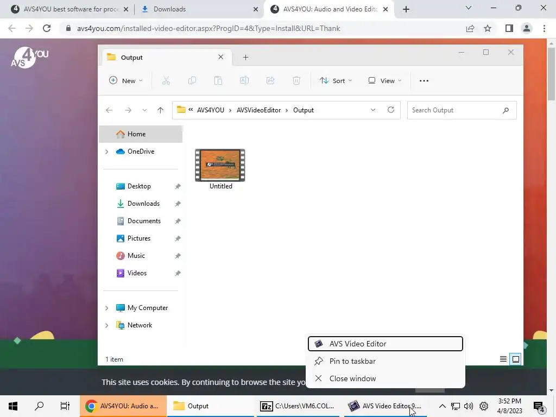Open the Windows Start menu
This screenshot has height=417, width=556.
pyautogui.click(x=13, y=406)
